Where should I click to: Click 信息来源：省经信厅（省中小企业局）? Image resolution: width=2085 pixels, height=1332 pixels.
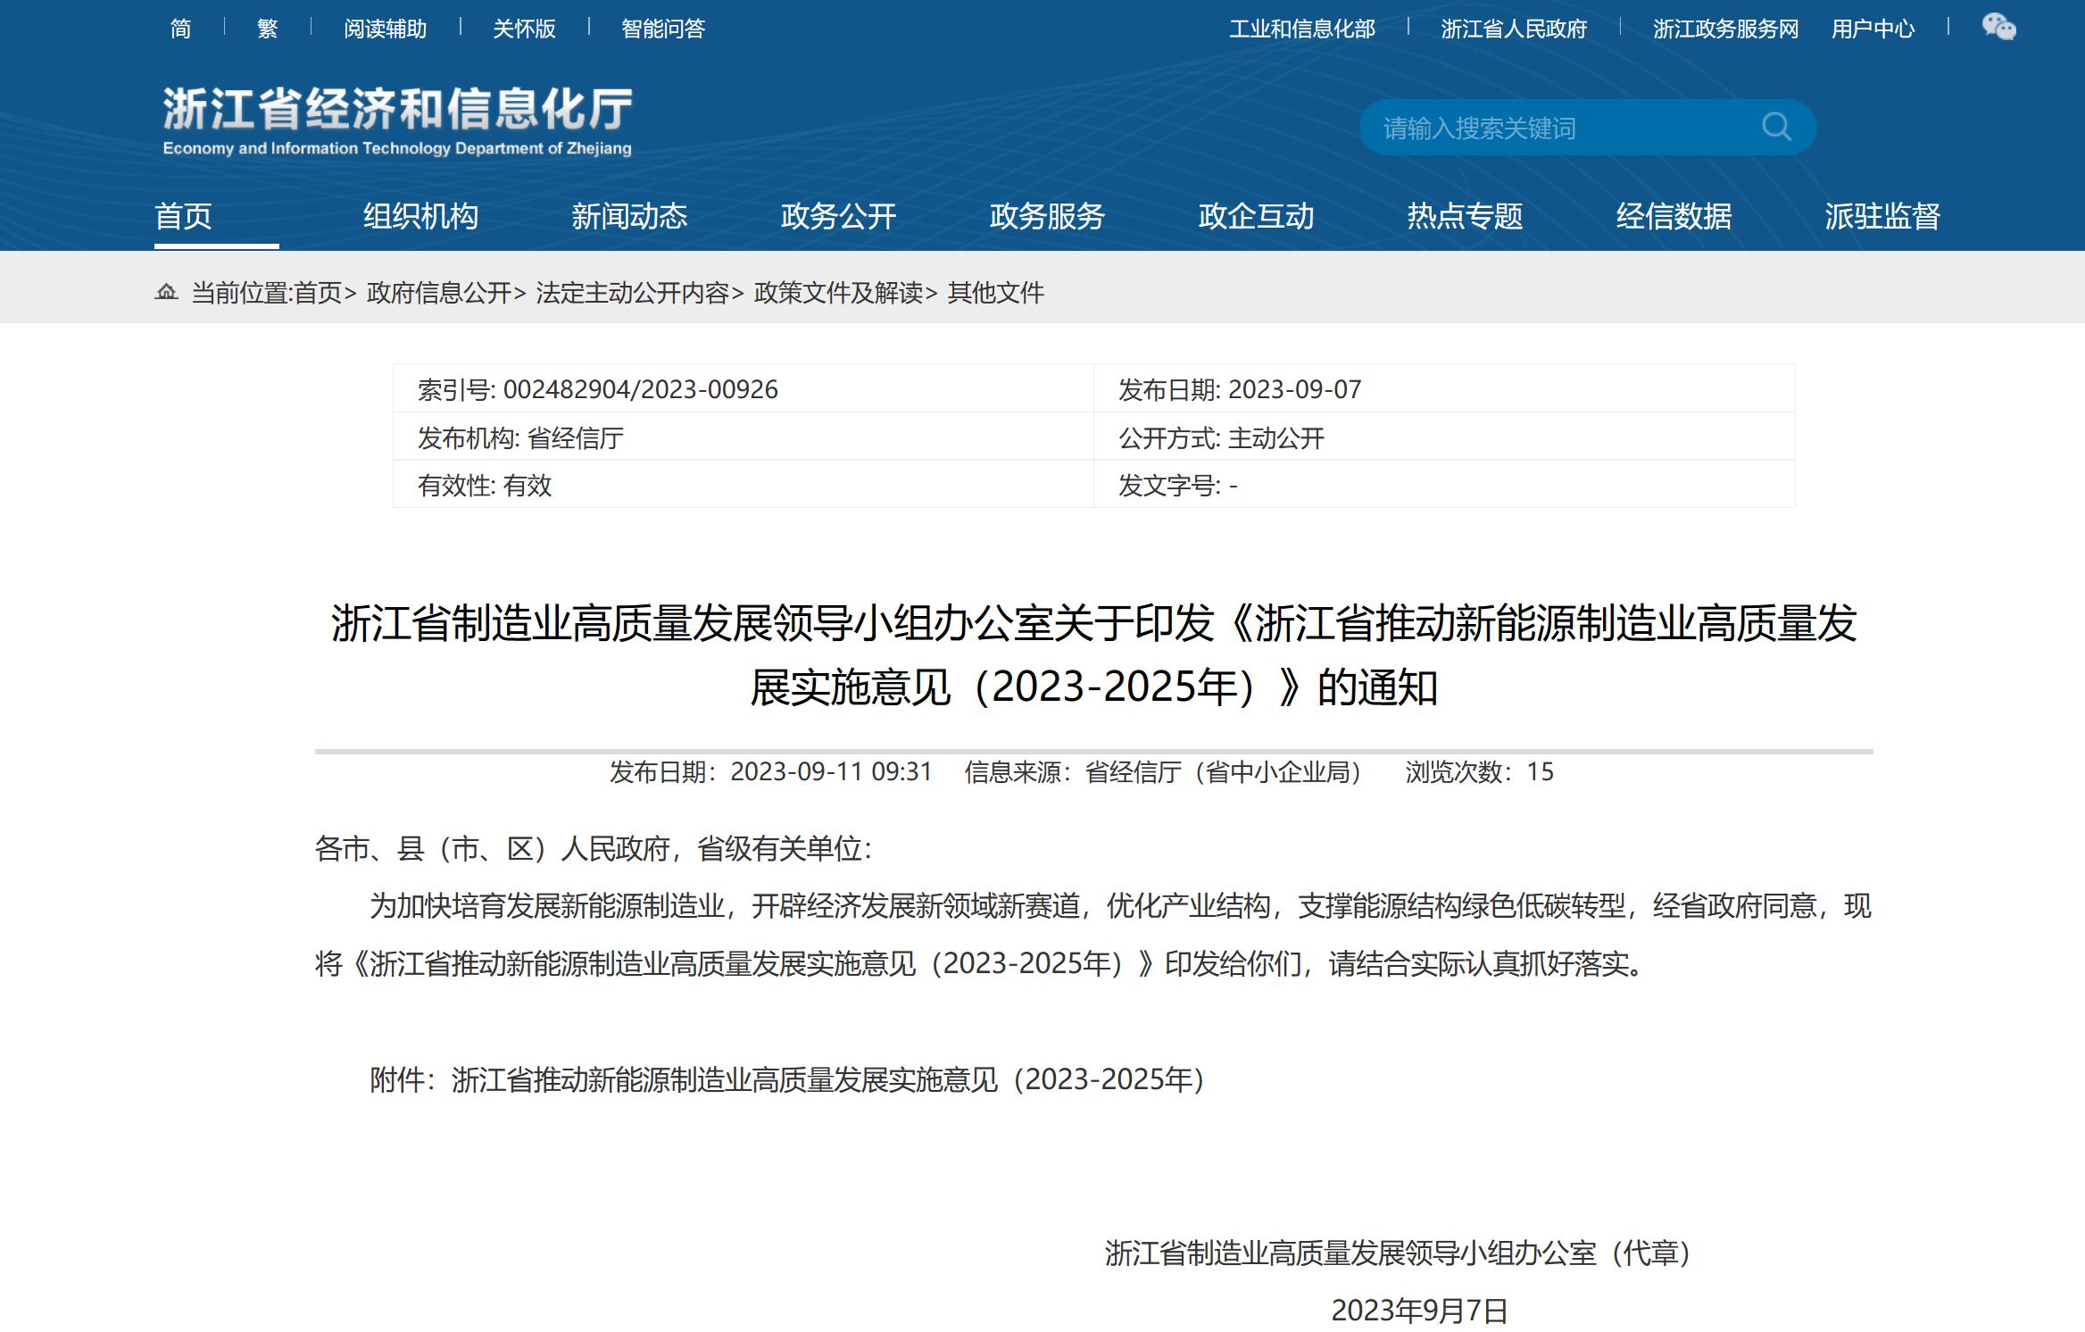1167,771
